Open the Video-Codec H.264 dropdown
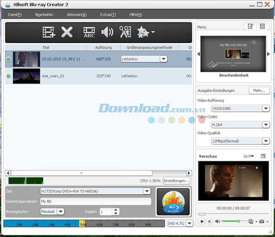275x237 pixels. tap(266, 125)
